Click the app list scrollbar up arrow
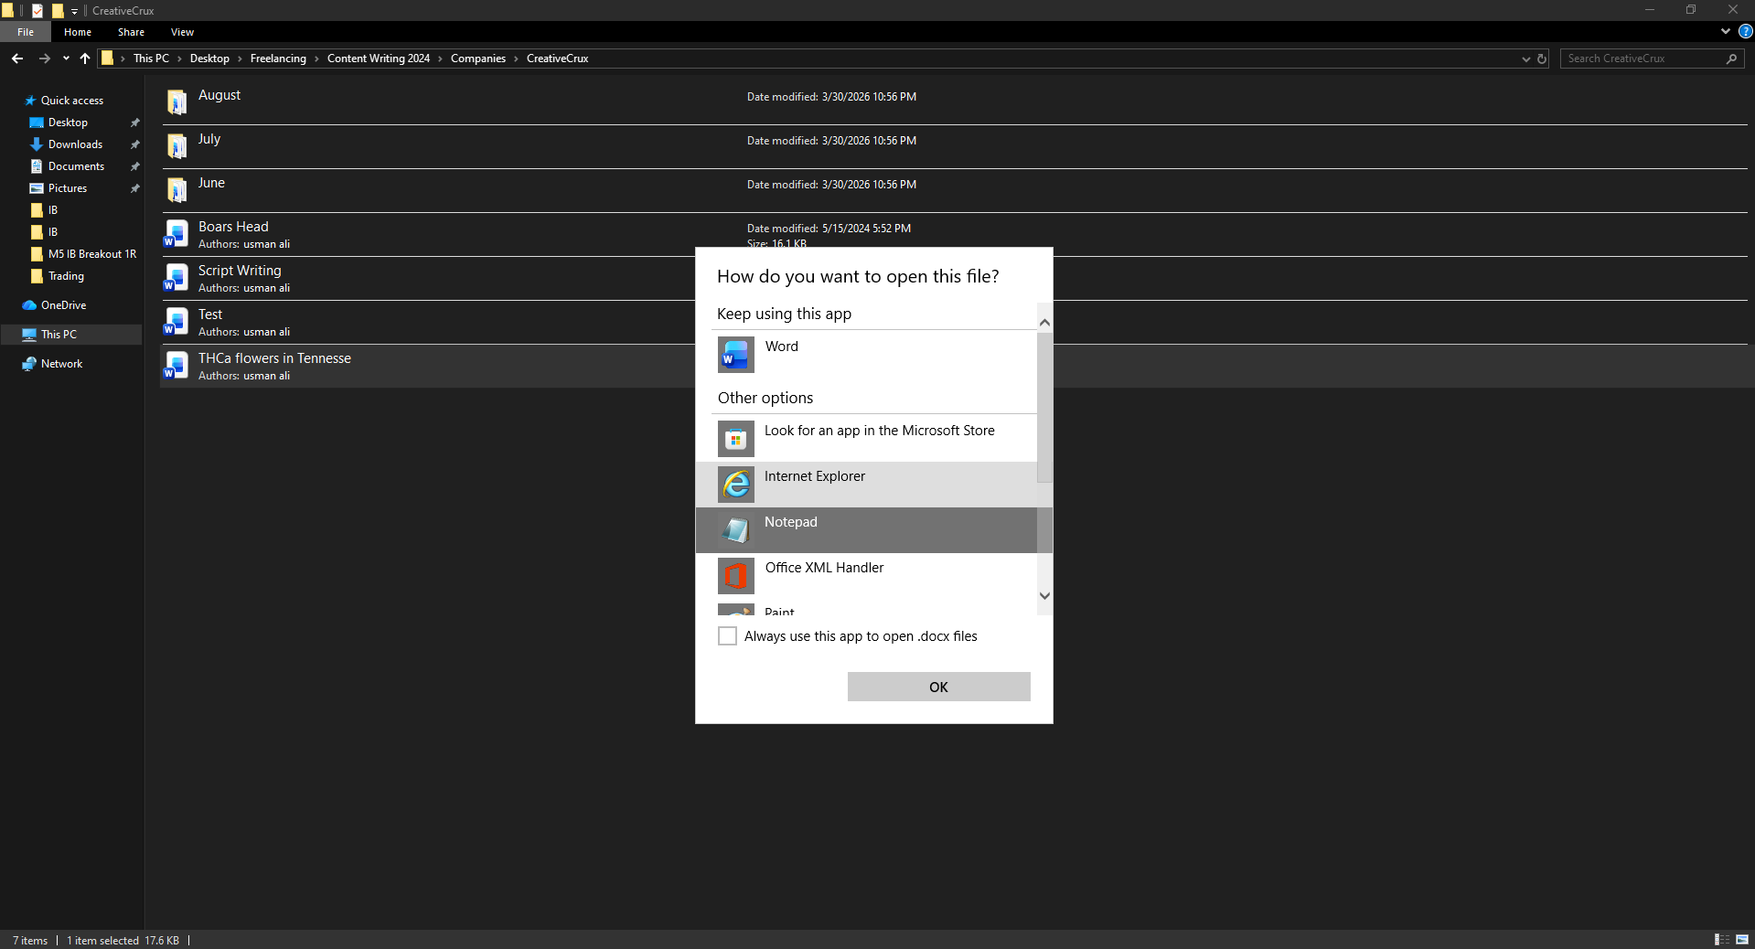This screenshot has height=949, width=1755. coord(1044,322)
